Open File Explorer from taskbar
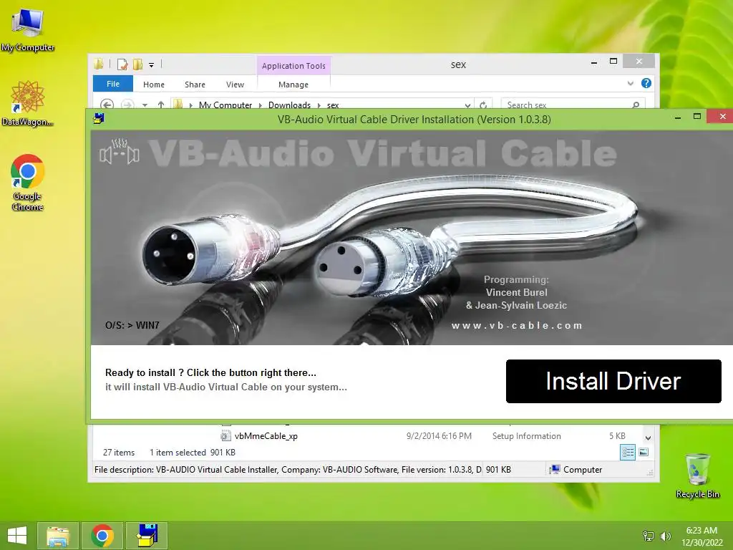 coord(58,536)
